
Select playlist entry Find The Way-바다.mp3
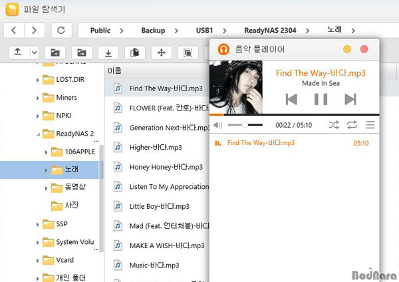294,143
